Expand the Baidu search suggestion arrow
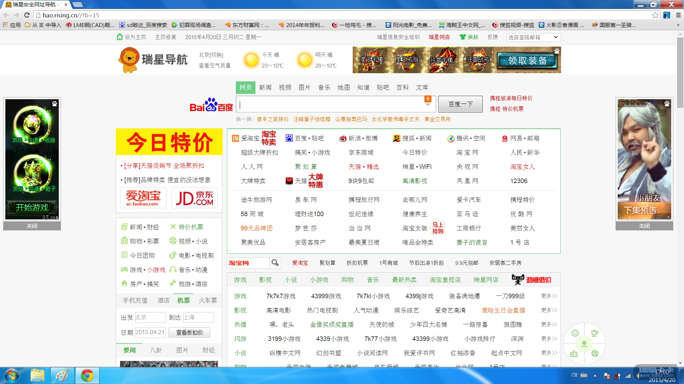The height and width of the screenshot is (384, 684). pyautogui.click(x=428, y=105)
